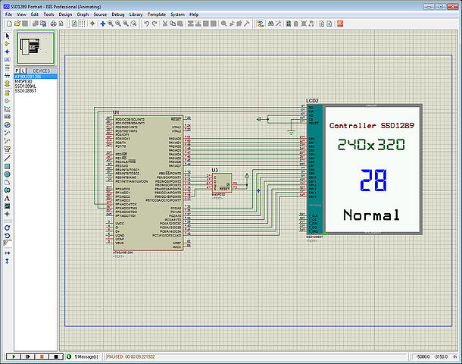Open the Library menu
Screen dimensions: 462x364
click(x=136, y=14)
